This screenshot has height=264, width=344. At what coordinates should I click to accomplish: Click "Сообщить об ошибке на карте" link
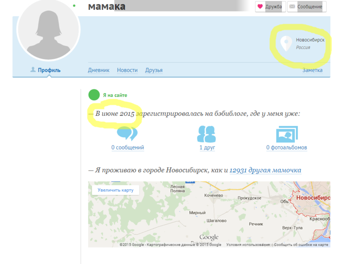[x=301, y=244]
